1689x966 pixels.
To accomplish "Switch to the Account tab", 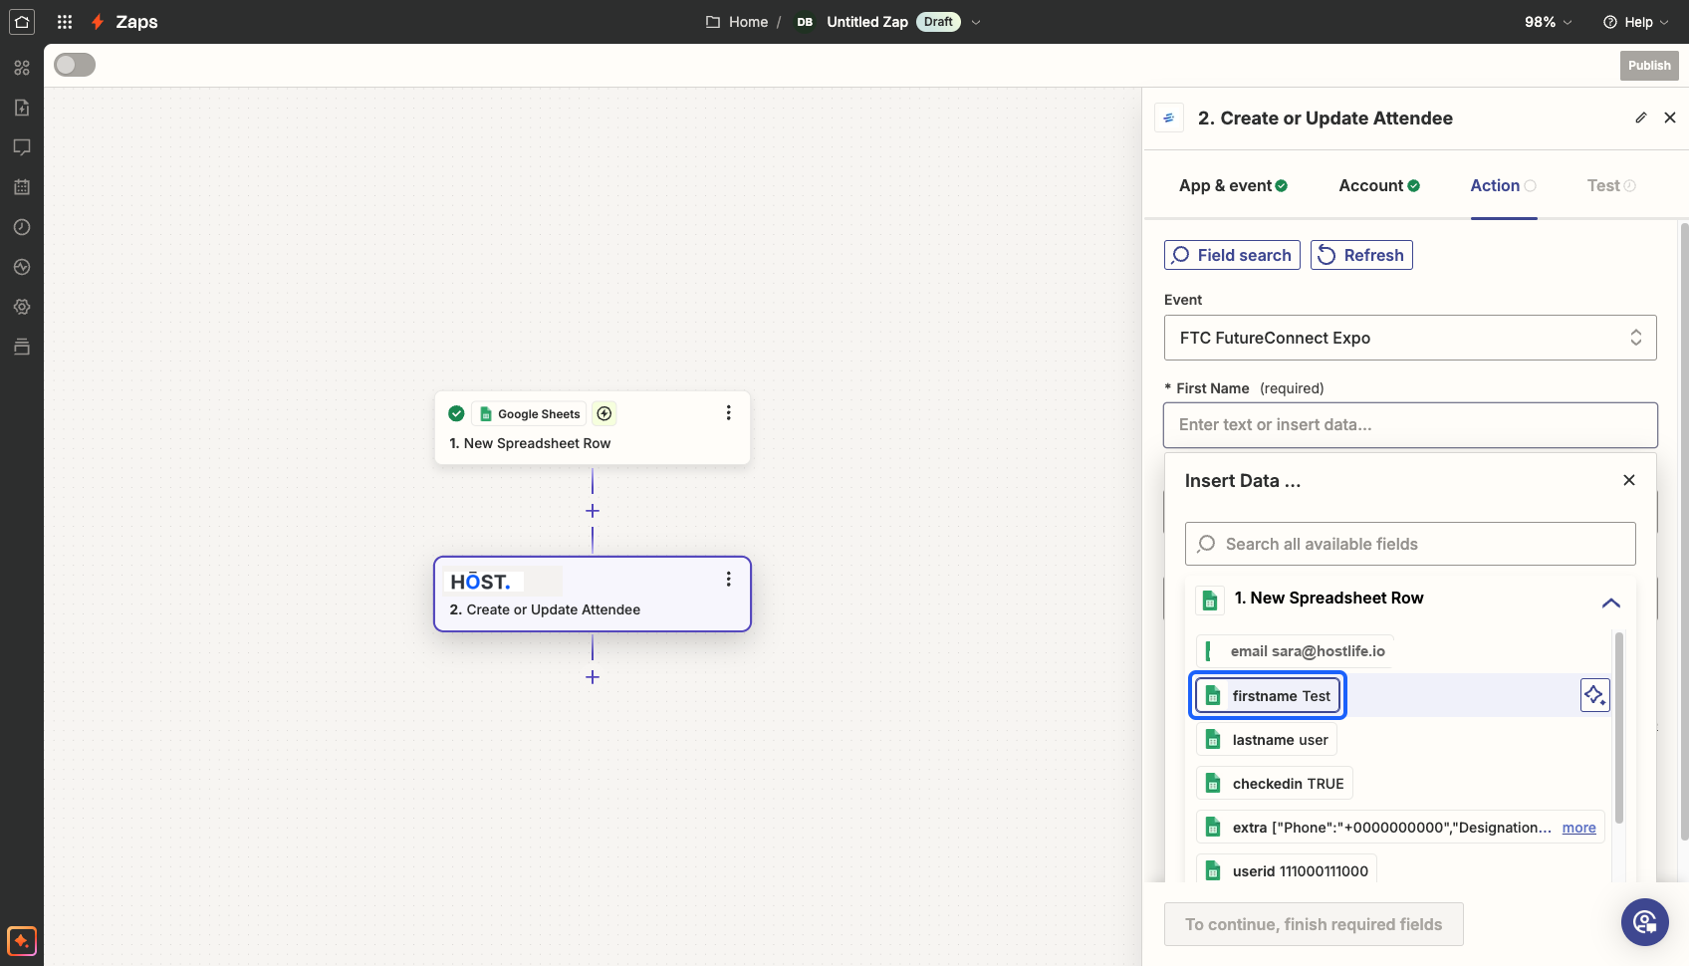I will pyautogui.click(x=1379, y=185).
